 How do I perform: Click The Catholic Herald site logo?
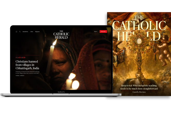61,35
